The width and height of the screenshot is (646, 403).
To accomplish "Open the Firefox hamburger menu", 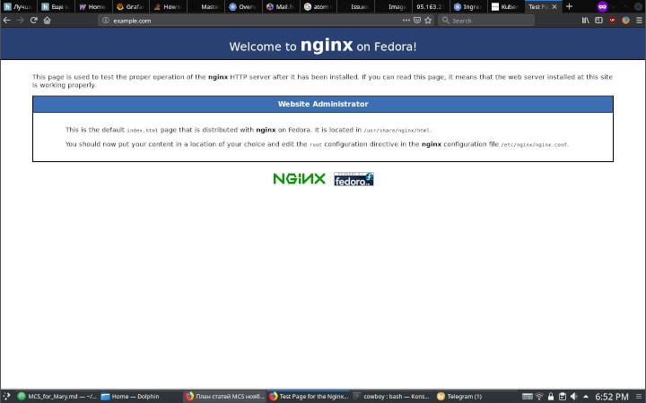I will click(x=638, y=20).
